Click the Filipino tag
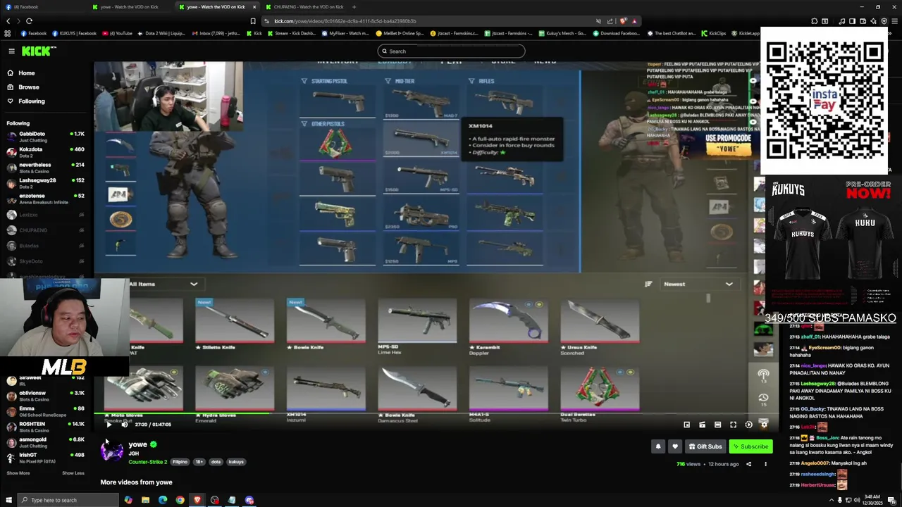The height and width of the screenshot is (507, 902). (x=180, y=462)
